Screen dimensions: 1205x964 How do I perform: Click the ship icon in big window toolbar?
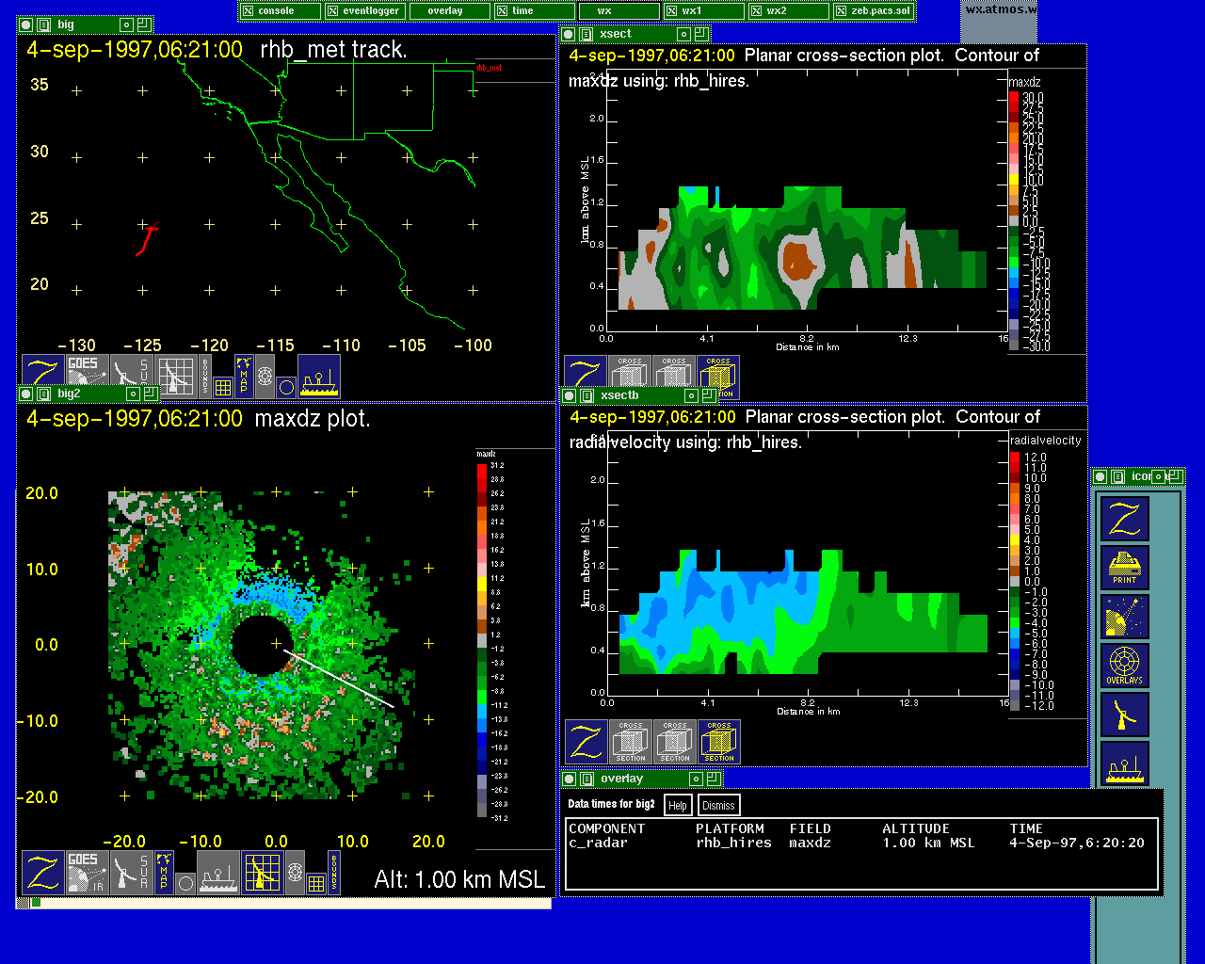319,377
